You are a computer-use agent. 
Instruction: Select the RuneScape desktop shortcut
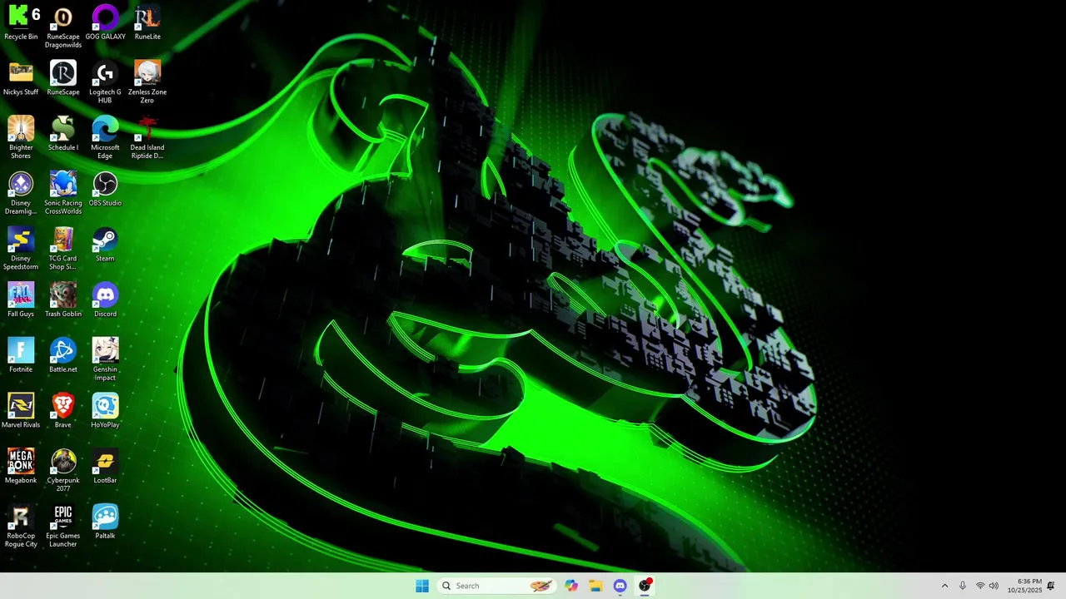pos(63,78)
